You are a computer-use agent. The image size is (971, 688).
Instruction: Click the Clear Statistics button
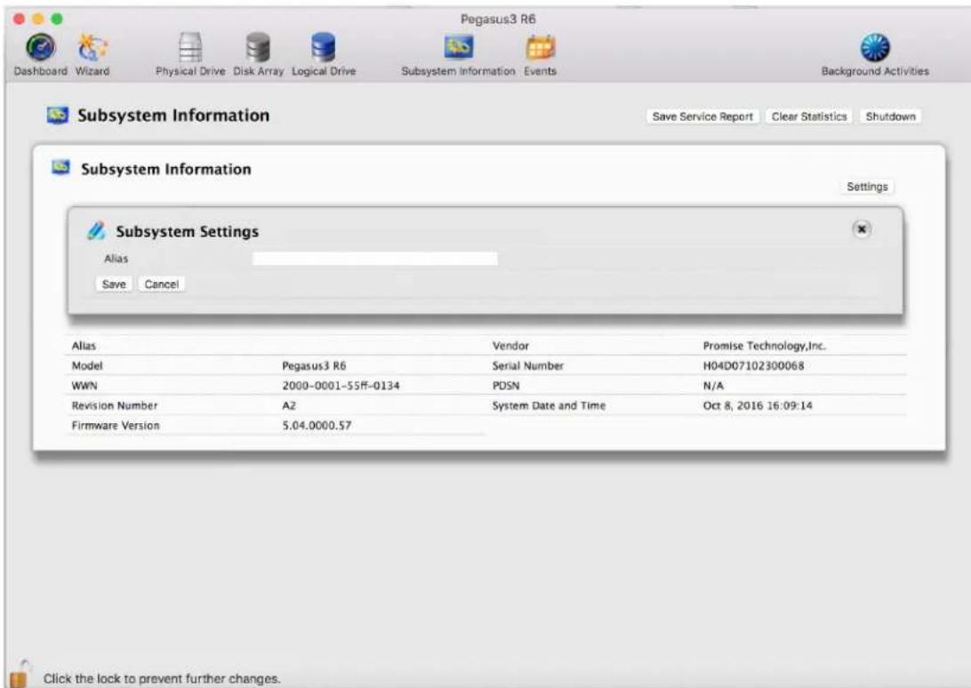809,116
